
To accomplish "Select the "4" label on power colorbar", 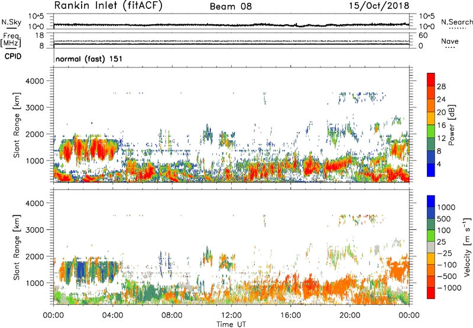I will tap(439, 165).
